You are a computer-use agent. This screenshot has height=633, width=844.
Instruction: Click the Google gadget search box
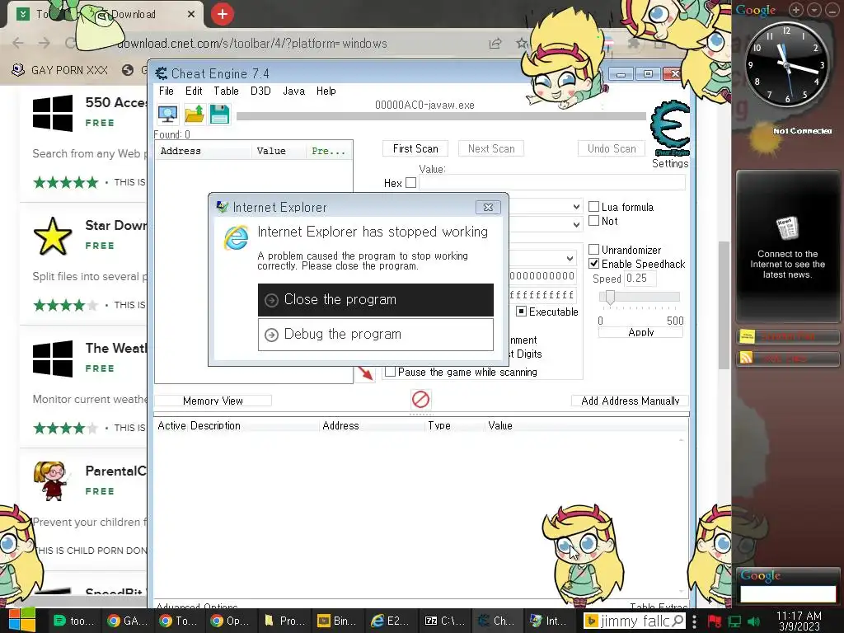click(x=788, y=593)
